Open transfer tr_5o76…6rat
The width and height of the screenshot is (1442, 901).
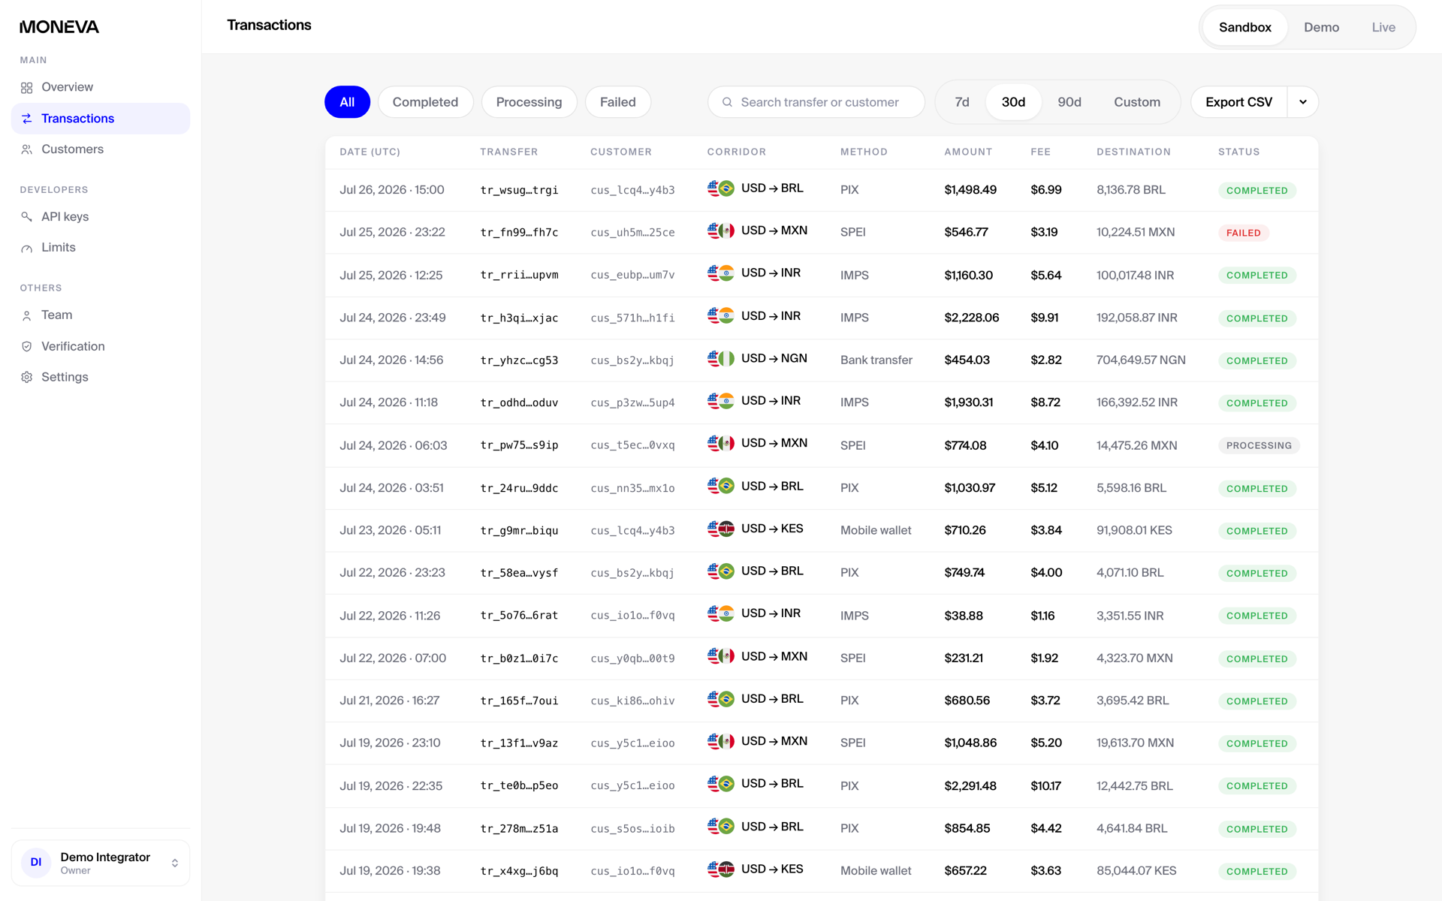519,616
